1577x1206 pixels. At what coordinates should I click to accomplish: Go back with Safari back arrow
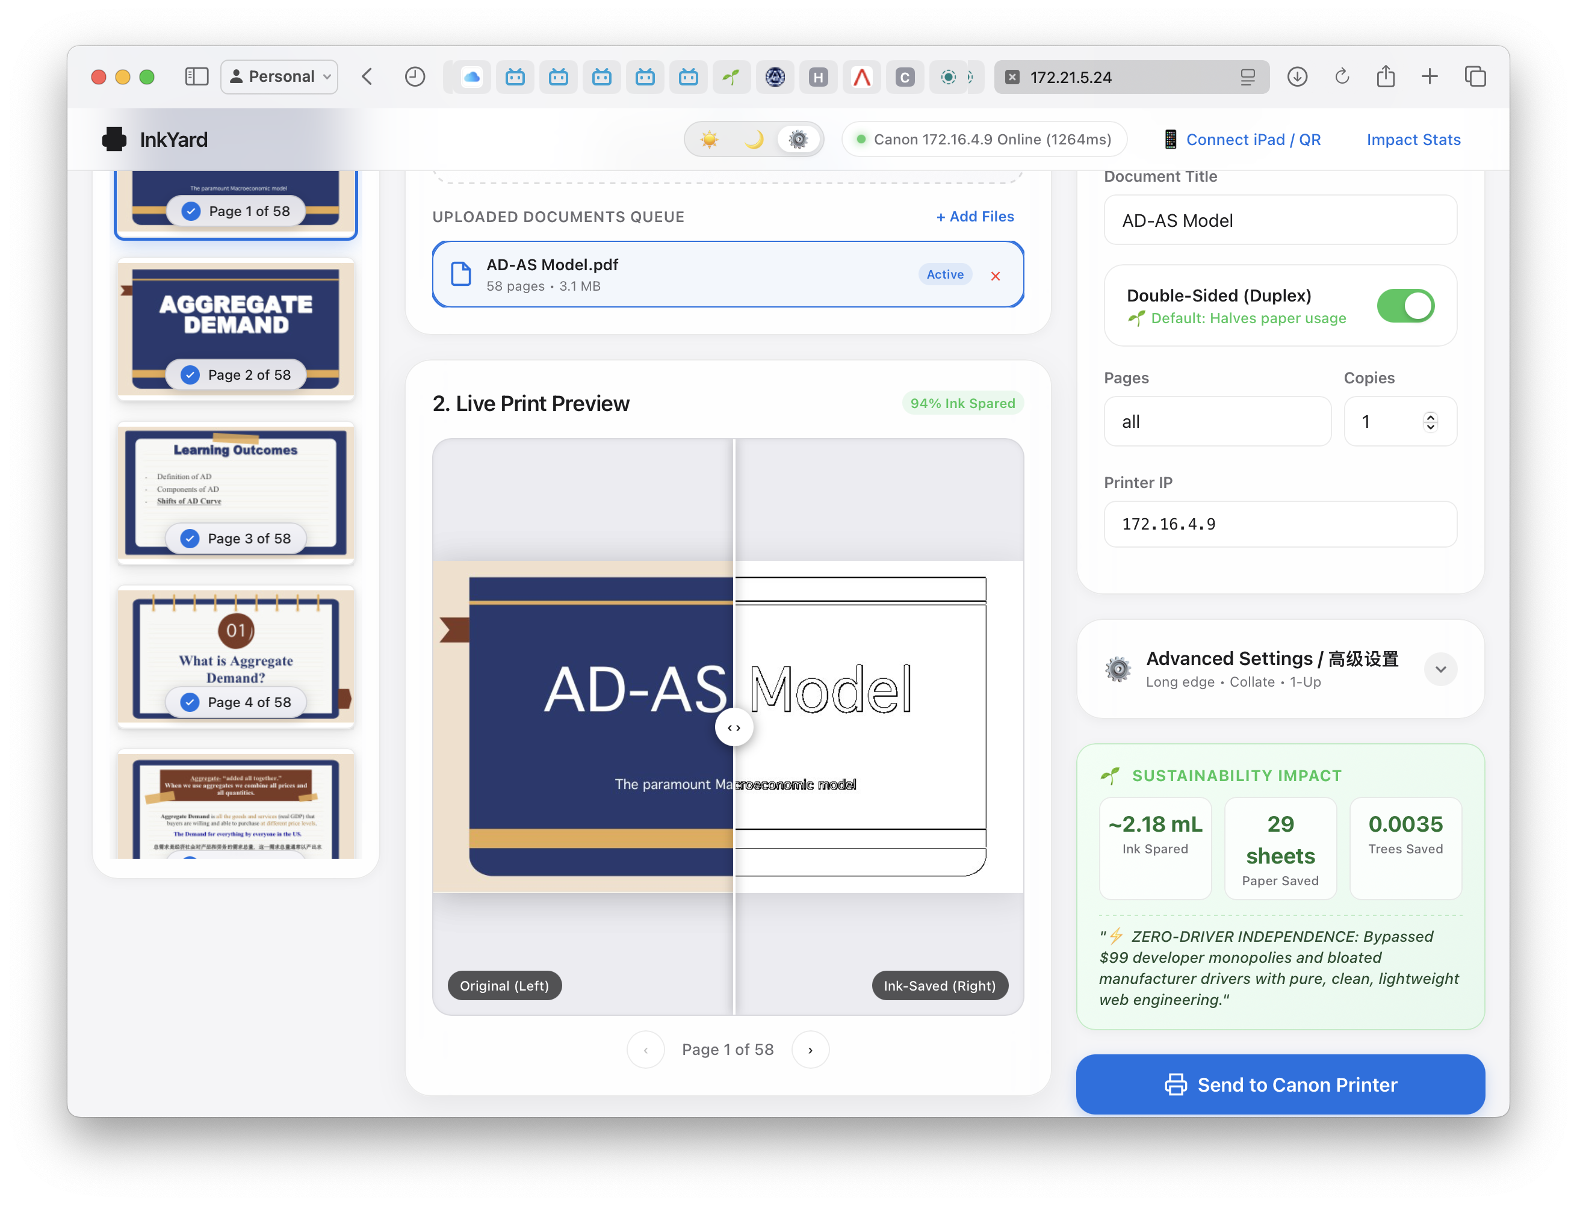(x=368, y=77)
